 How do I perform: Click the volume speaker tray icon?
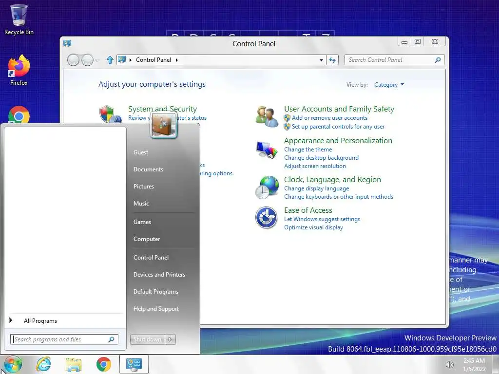(449, 365)
